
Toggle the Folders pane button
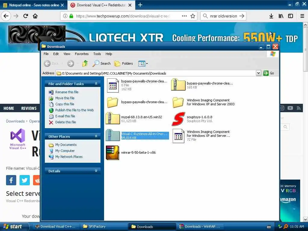click(x=124, y=63)
